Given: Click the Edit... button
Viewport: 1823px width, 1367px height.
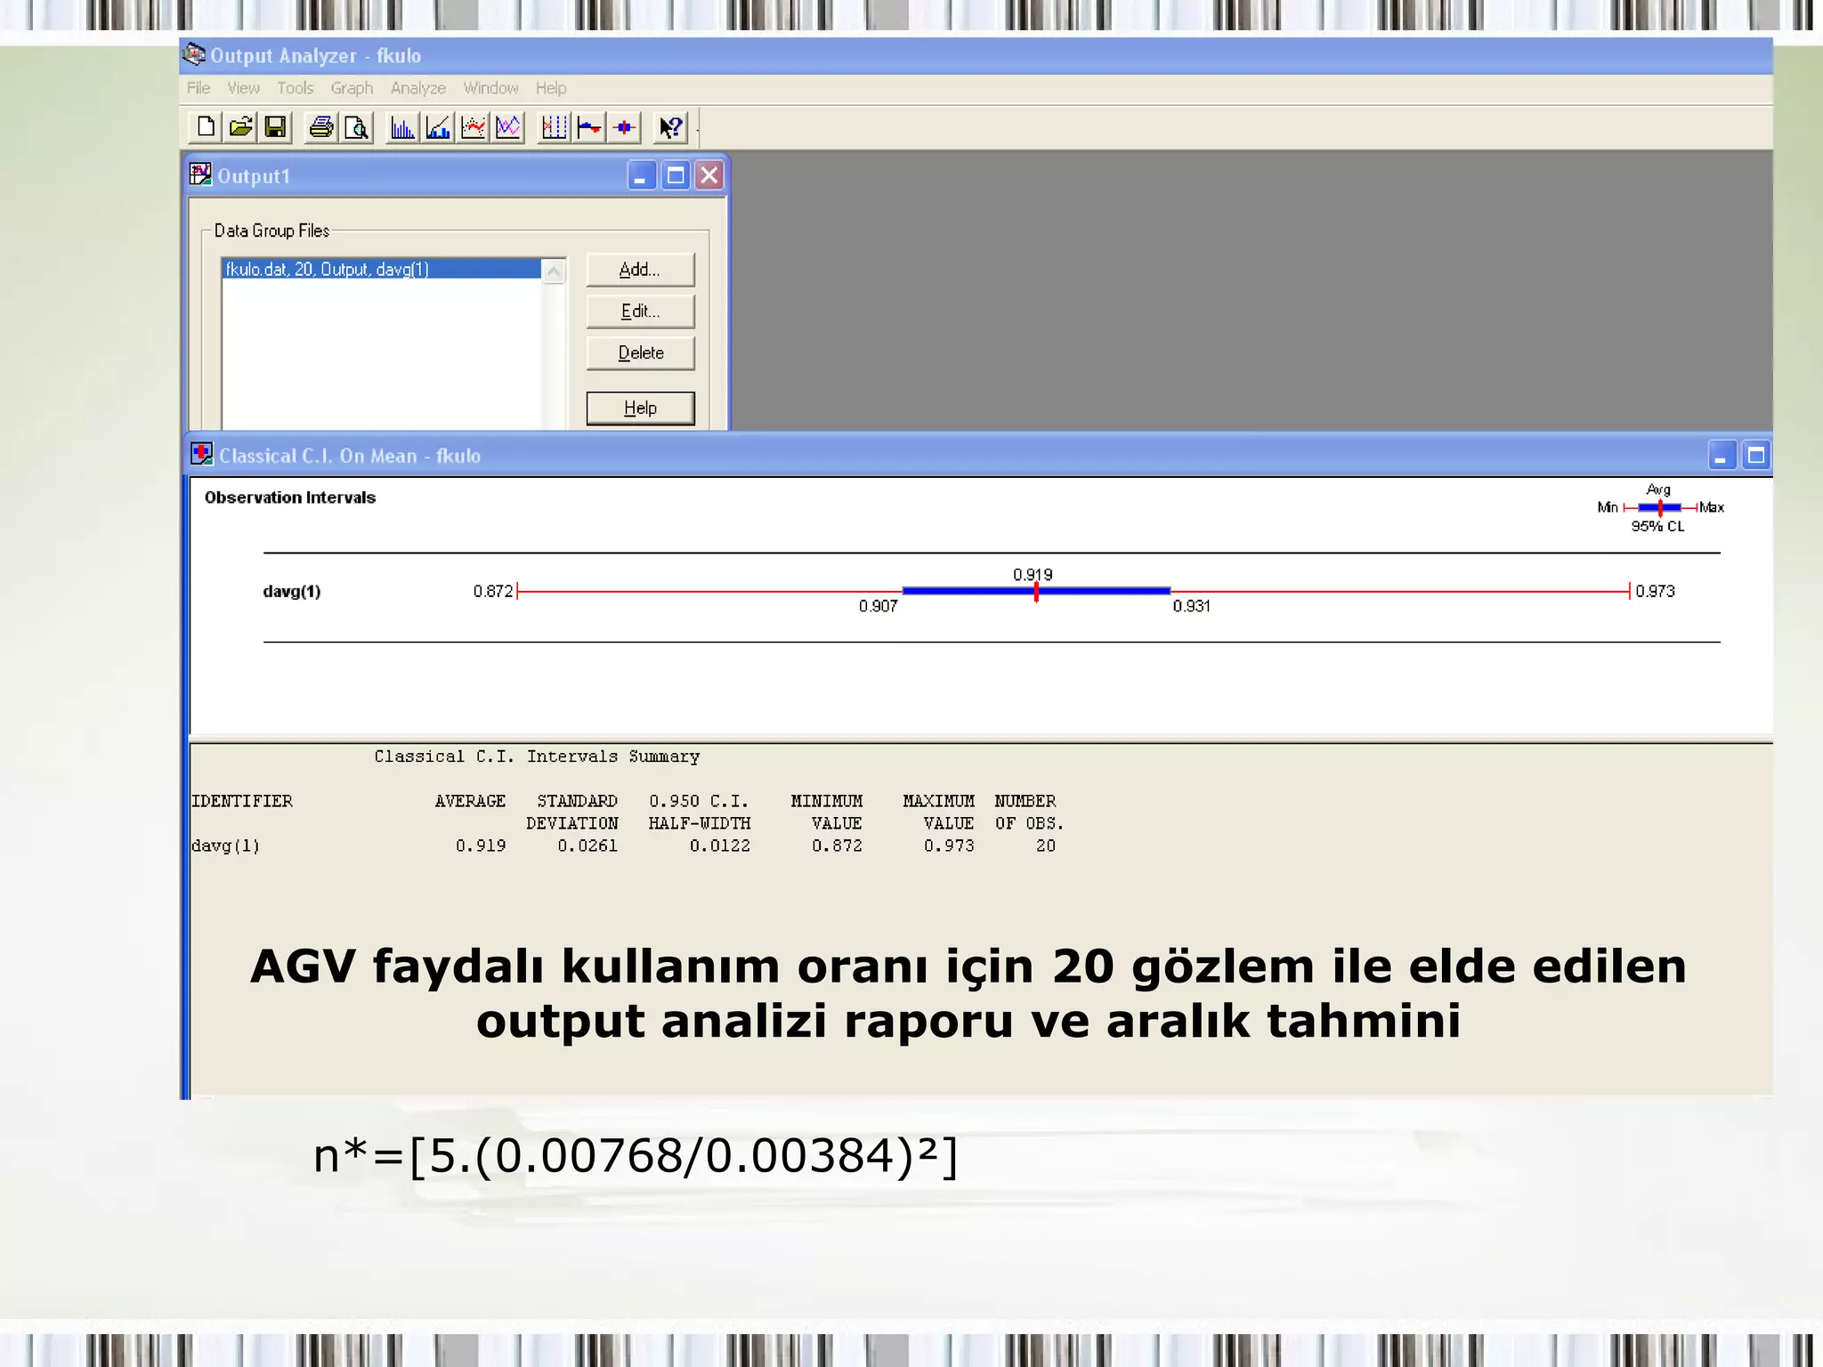Looking at the screenshot, I should tap(640, 311).
